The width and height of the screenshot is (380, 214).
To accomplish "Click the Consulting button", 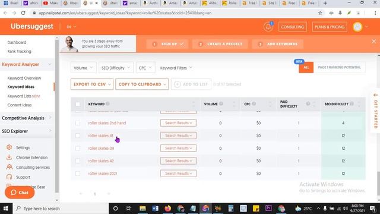I will (x=293, y=27).
